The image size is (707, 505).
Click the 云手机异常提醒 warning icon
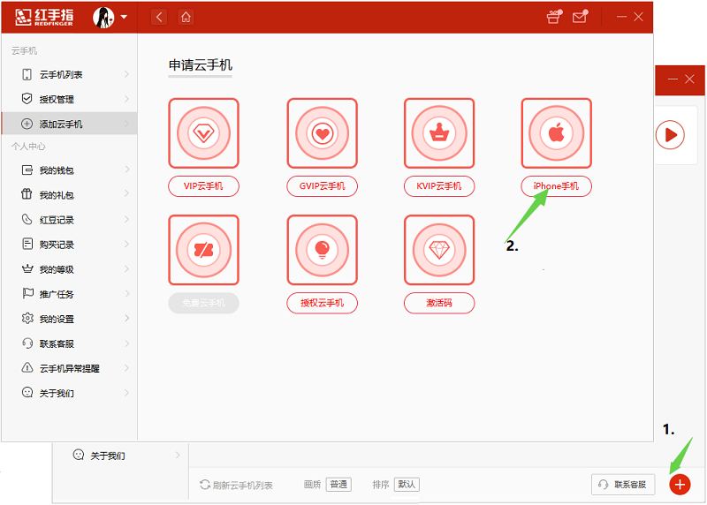point(27,367)
